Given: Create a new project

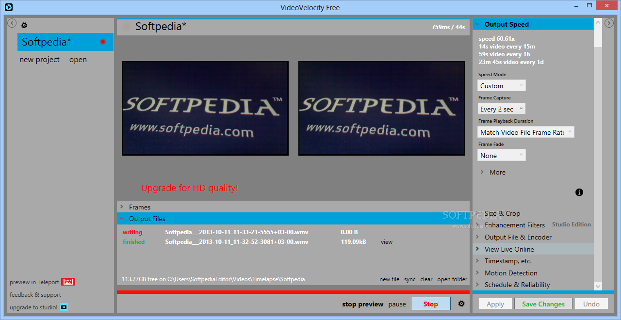Looking at the screenshot, I should click(x=39, y=60).
